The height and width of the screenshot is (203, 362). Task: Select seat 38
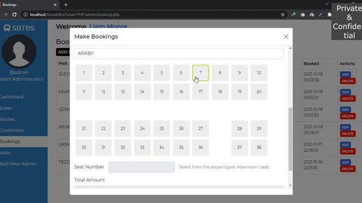pyautogui.click(x=259, y=147)
